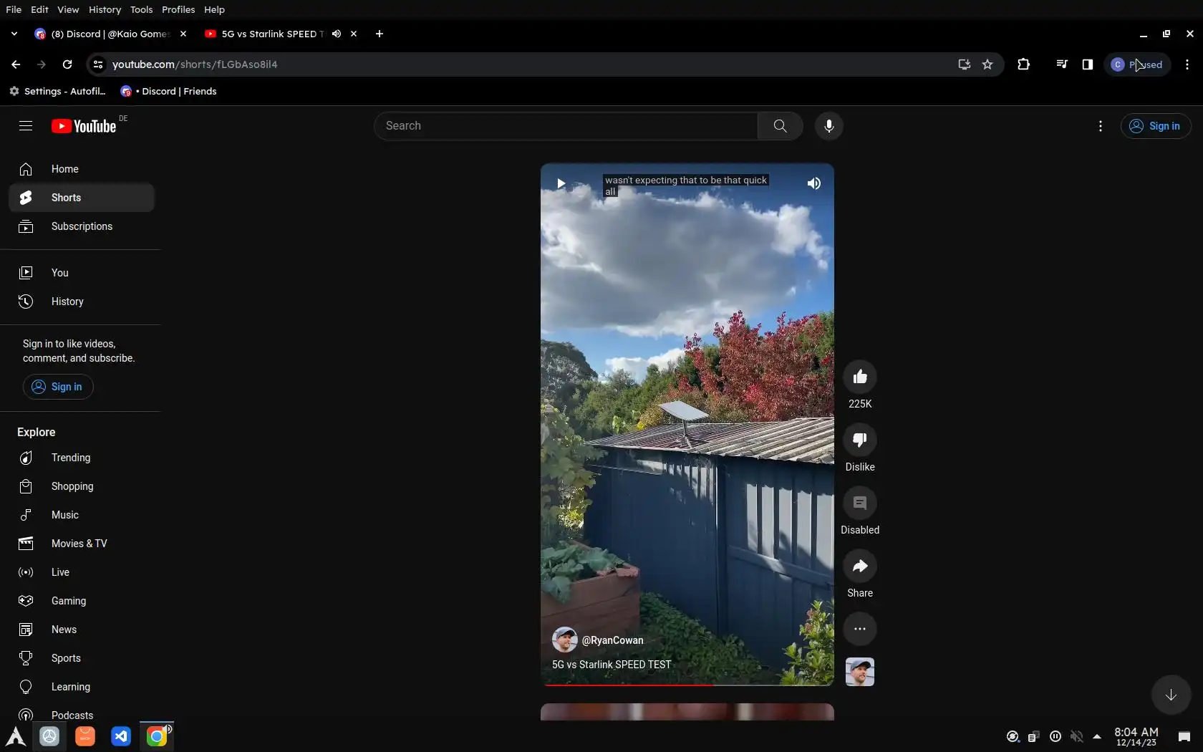Open the sound thumbnail beside the short

tap(860, 672)
